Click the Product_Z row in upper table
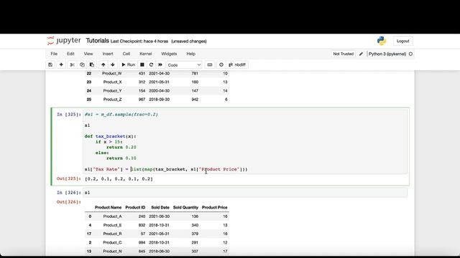This screenshot has width=460, height=258. tap(157, 100)
